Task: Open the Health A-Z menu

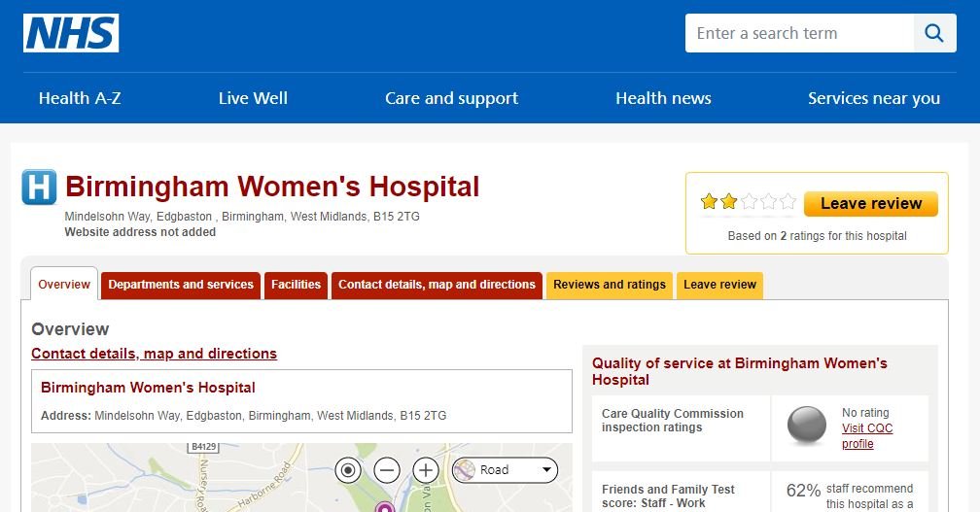Action: (80, 98)
